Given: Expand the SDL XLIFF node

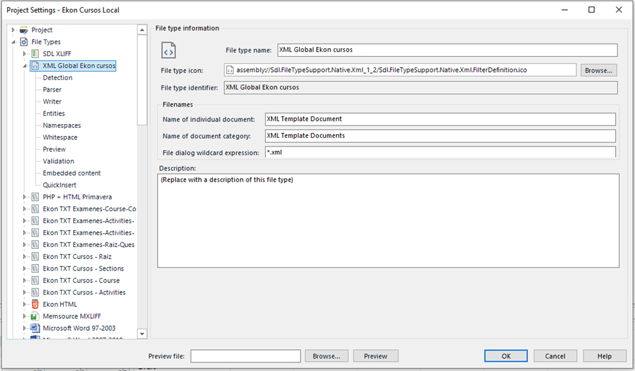Looking at the screenshot, I should pyautogui.click(x=25, y=53).
